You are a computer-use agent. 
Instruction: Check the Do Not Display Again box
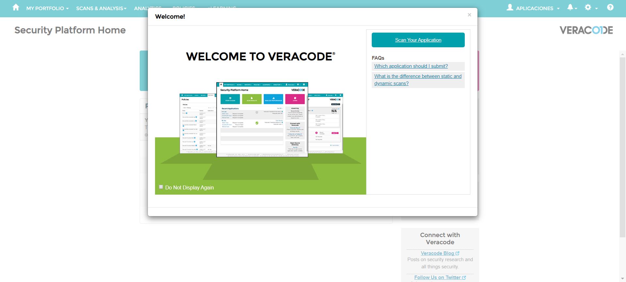coord(161,187)
